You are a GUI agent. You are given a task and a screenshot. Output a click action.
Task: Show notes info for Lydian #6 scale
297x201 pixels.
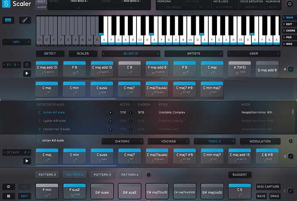pyautogui.click(x=130, y=121)
